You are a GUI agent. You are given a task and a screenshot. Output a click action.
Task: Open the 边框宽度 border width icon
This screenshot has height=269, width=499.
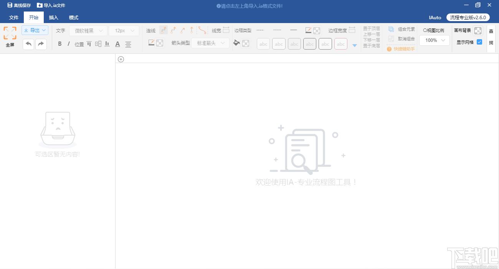point(352,30)
